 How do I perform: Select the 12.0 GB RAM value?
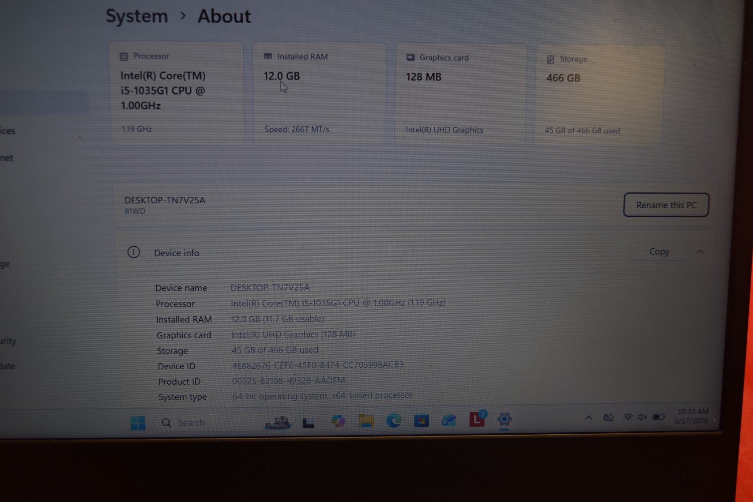point(281,76)
